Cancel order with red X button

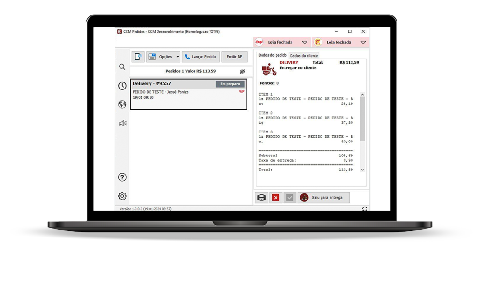pyautogui.click(x=276, y=198)
